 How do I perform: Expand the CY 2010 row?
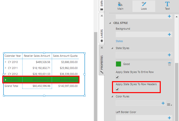(5, 62)
